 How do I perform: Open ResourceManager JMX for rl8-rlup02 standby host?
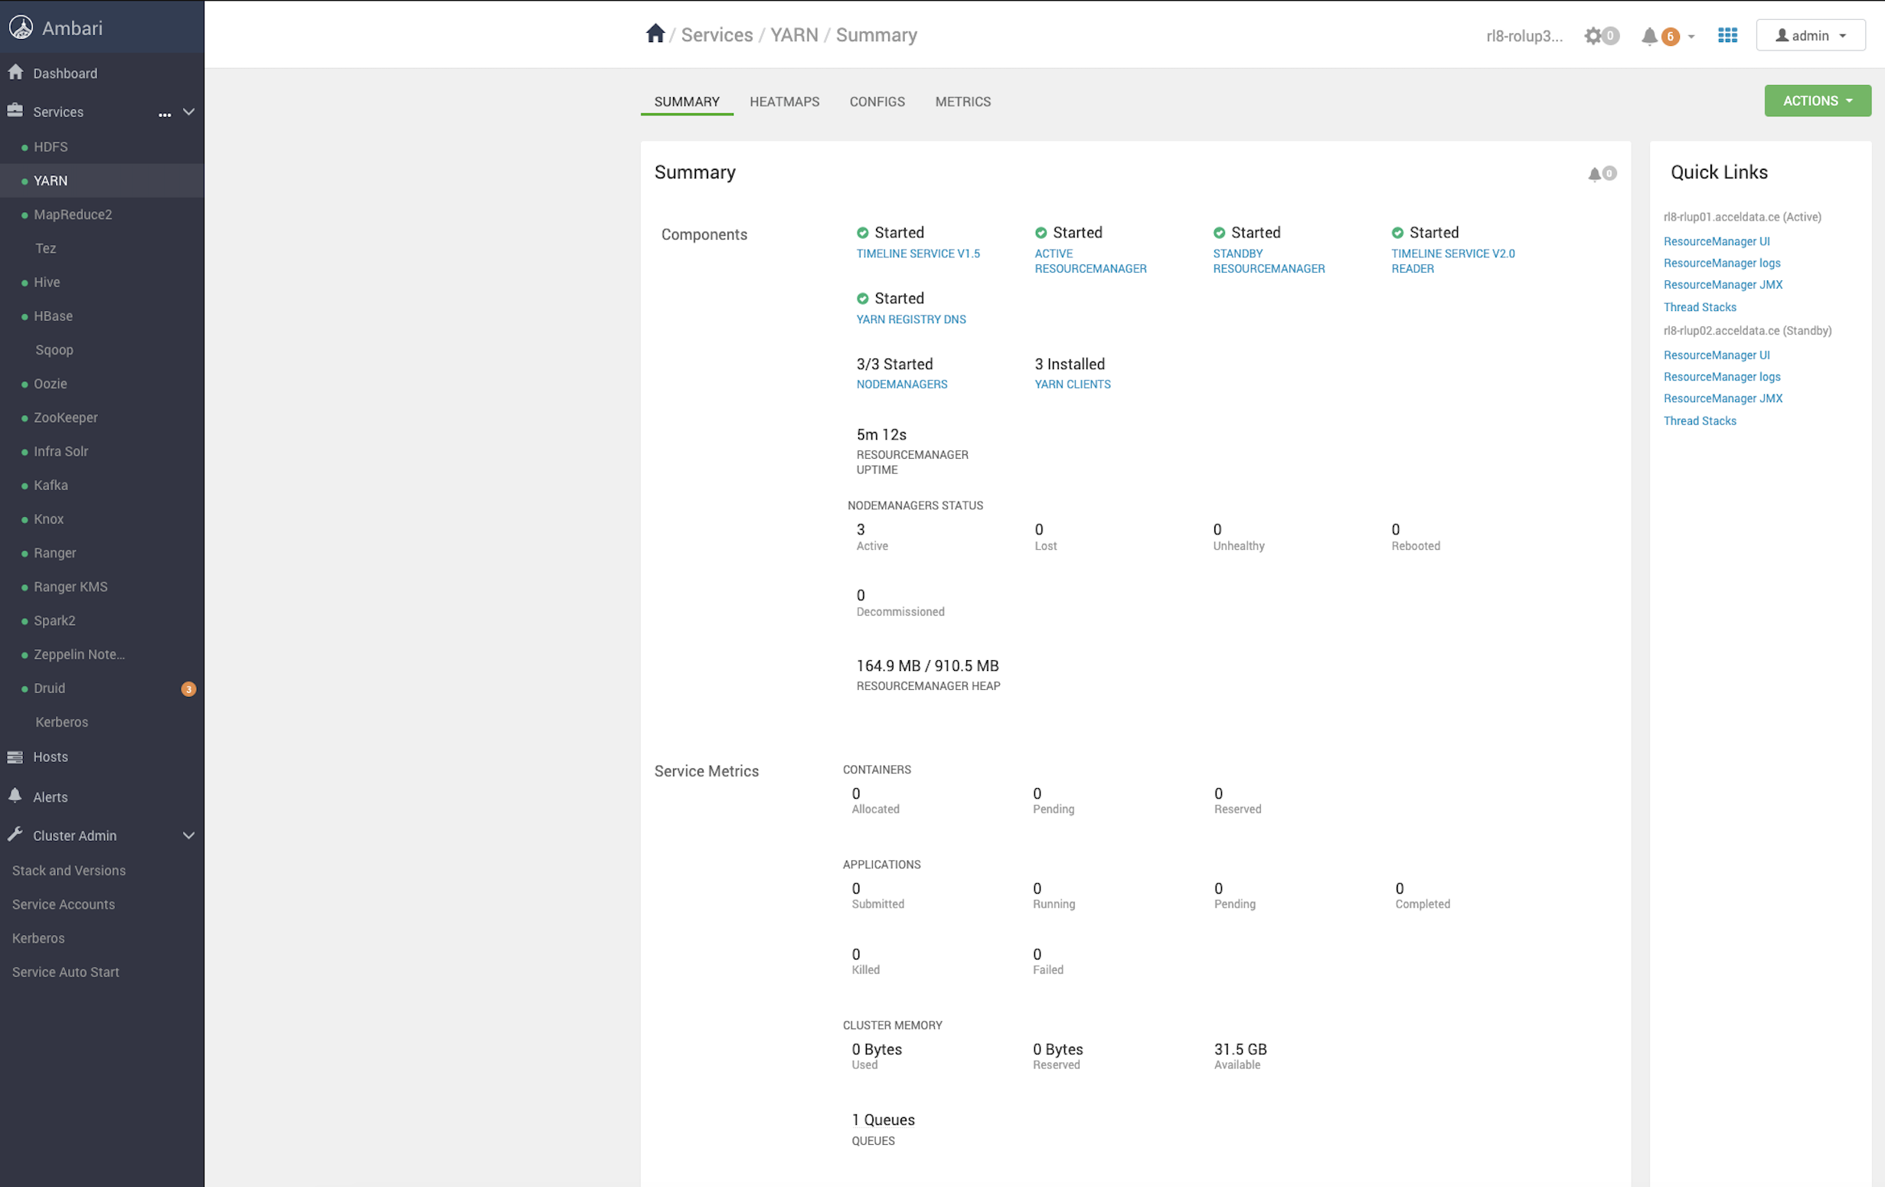[1723, 398]
